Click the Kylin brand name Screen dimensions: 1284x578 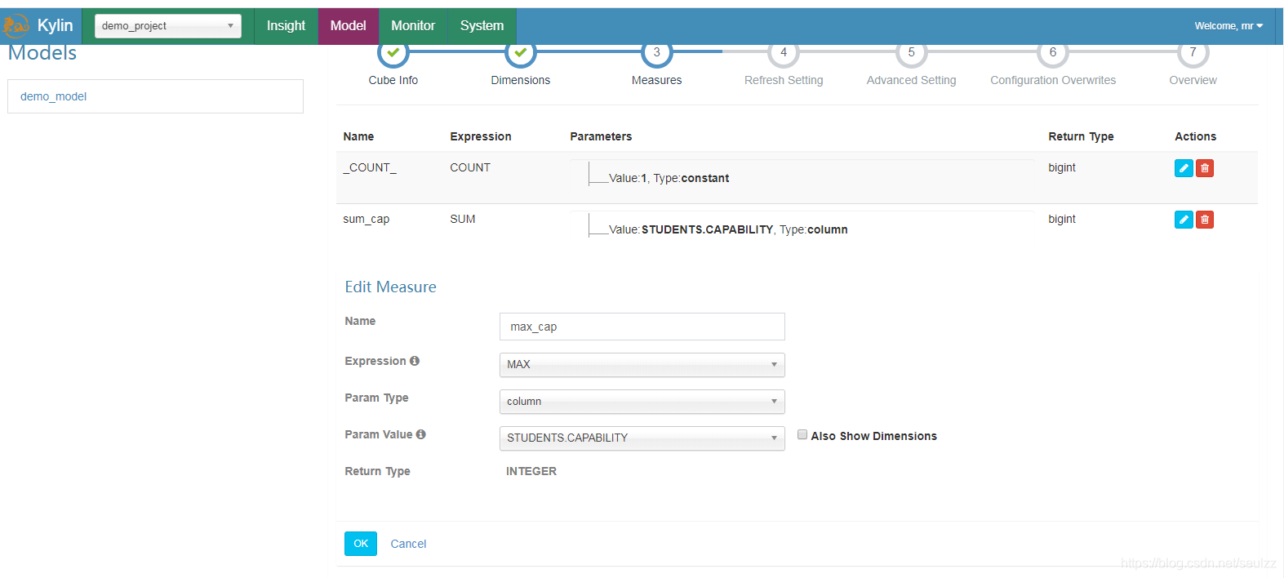[56, 26]
